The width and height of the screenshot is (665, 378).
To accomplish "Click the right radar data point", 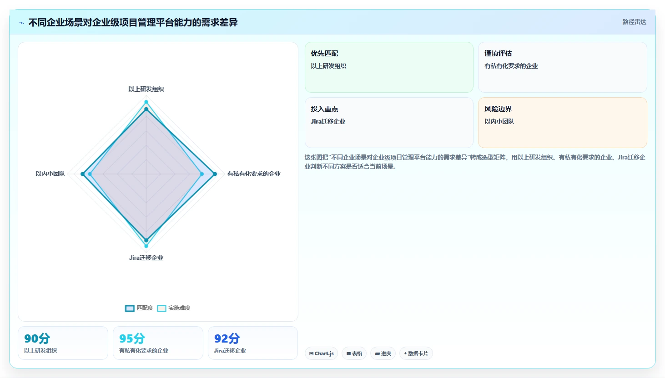I will [215, 174].
